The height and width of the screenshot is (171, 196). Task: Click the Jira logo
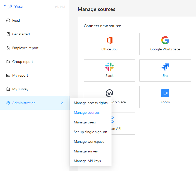[165, 67]
